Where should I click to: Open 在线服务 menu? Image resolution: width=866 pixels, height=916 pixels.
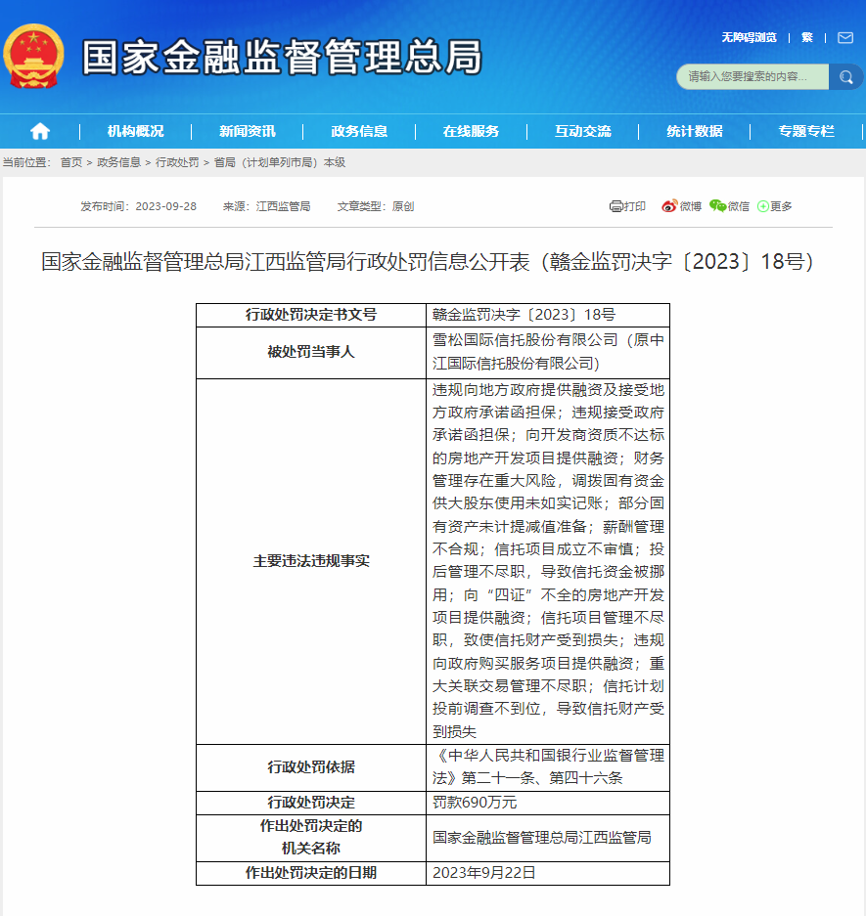(472, 131)
